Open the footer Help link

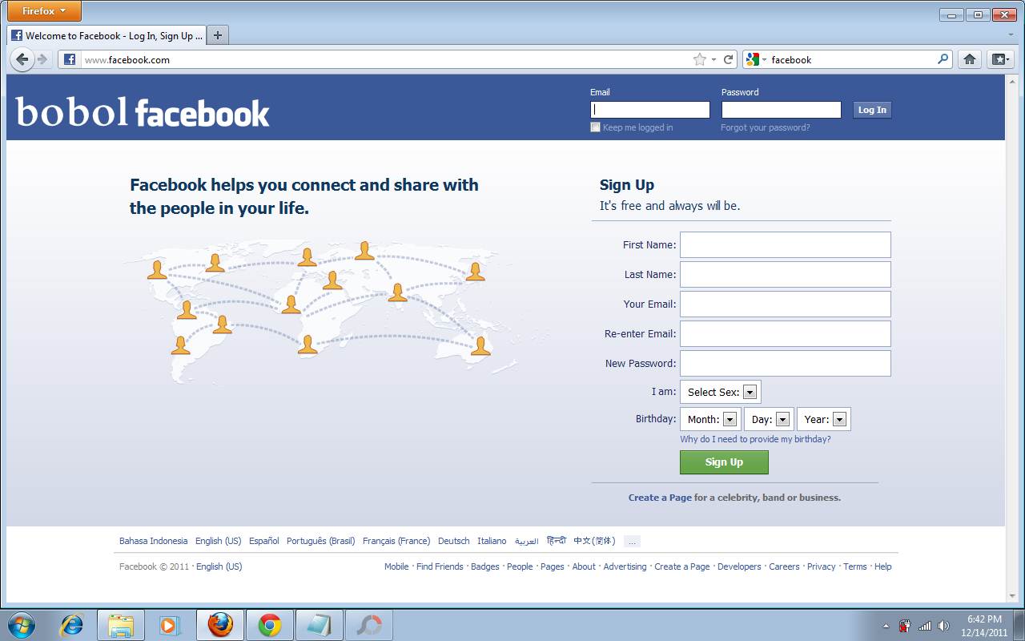tap(882, 566)
